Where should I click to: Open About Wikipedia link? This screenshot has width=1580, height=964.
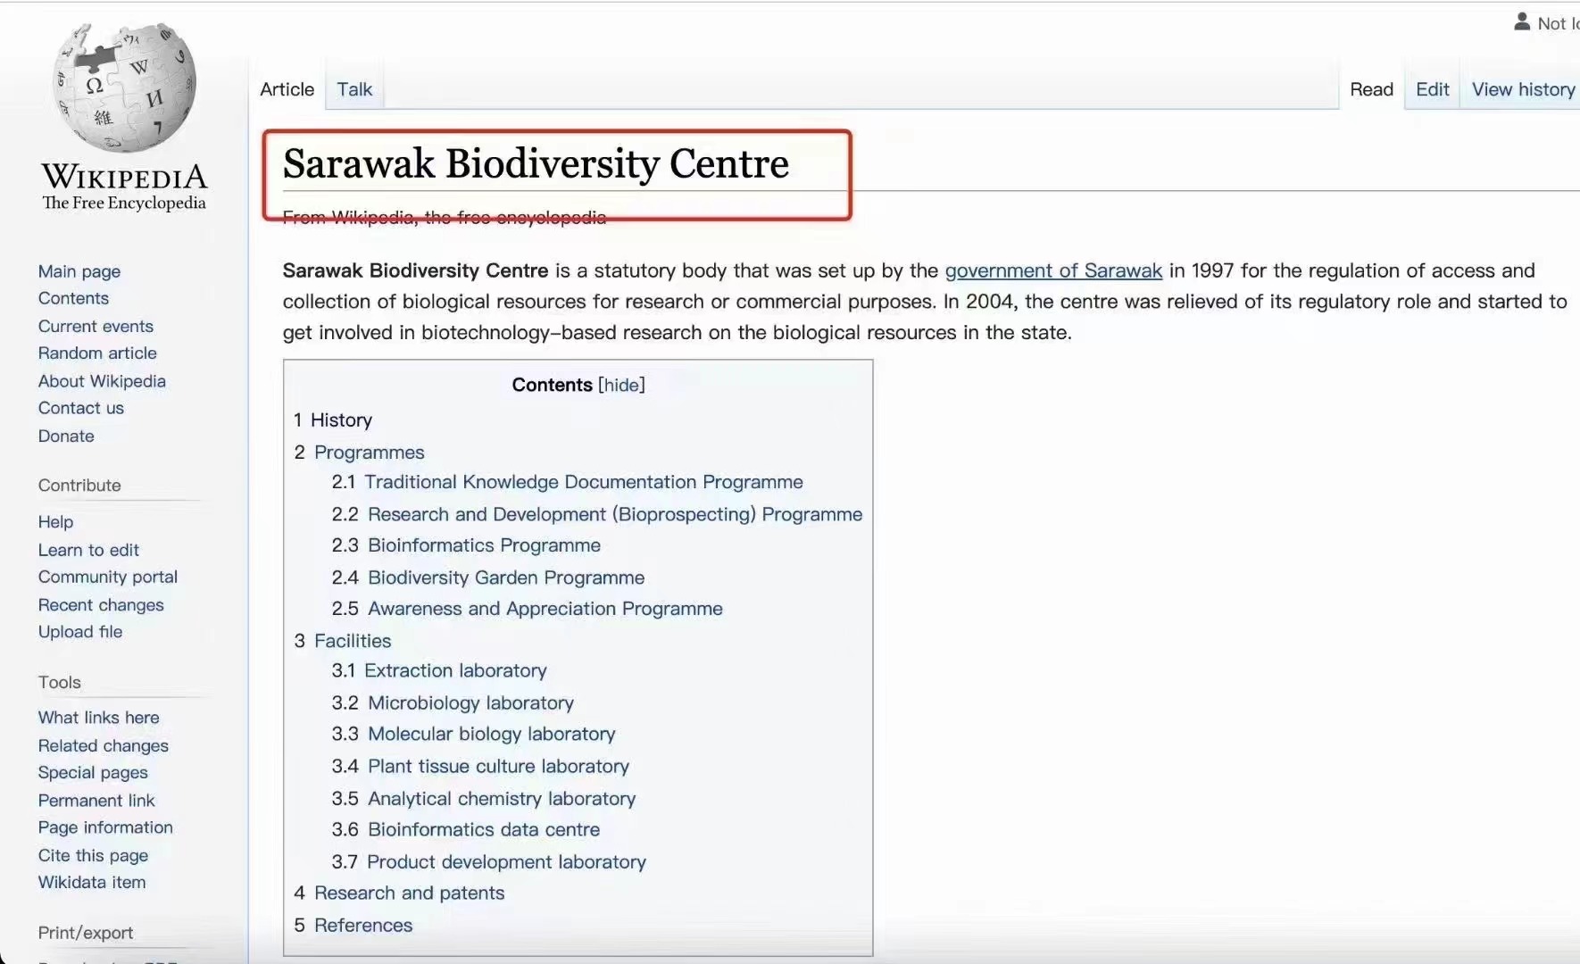coord(102,381)
